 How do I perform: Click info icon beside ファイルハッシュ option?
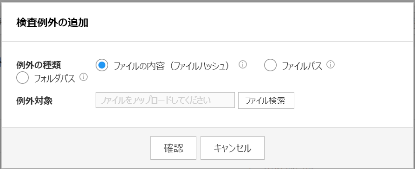pyautogui.click(x=243, y=65)
